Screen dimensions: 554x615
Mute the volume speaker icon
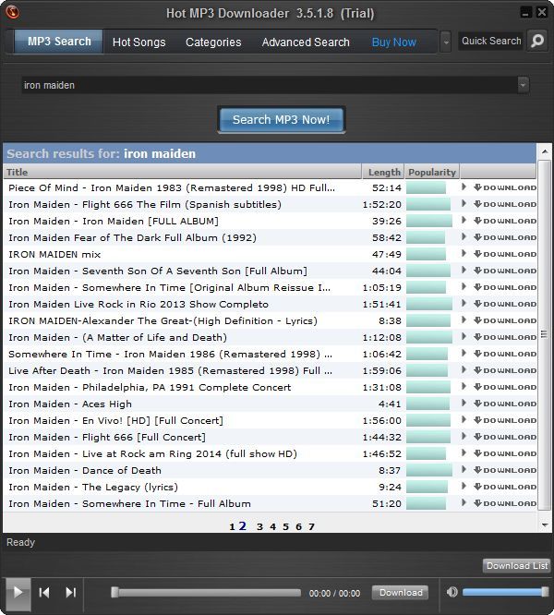click(x=452, y=592)
